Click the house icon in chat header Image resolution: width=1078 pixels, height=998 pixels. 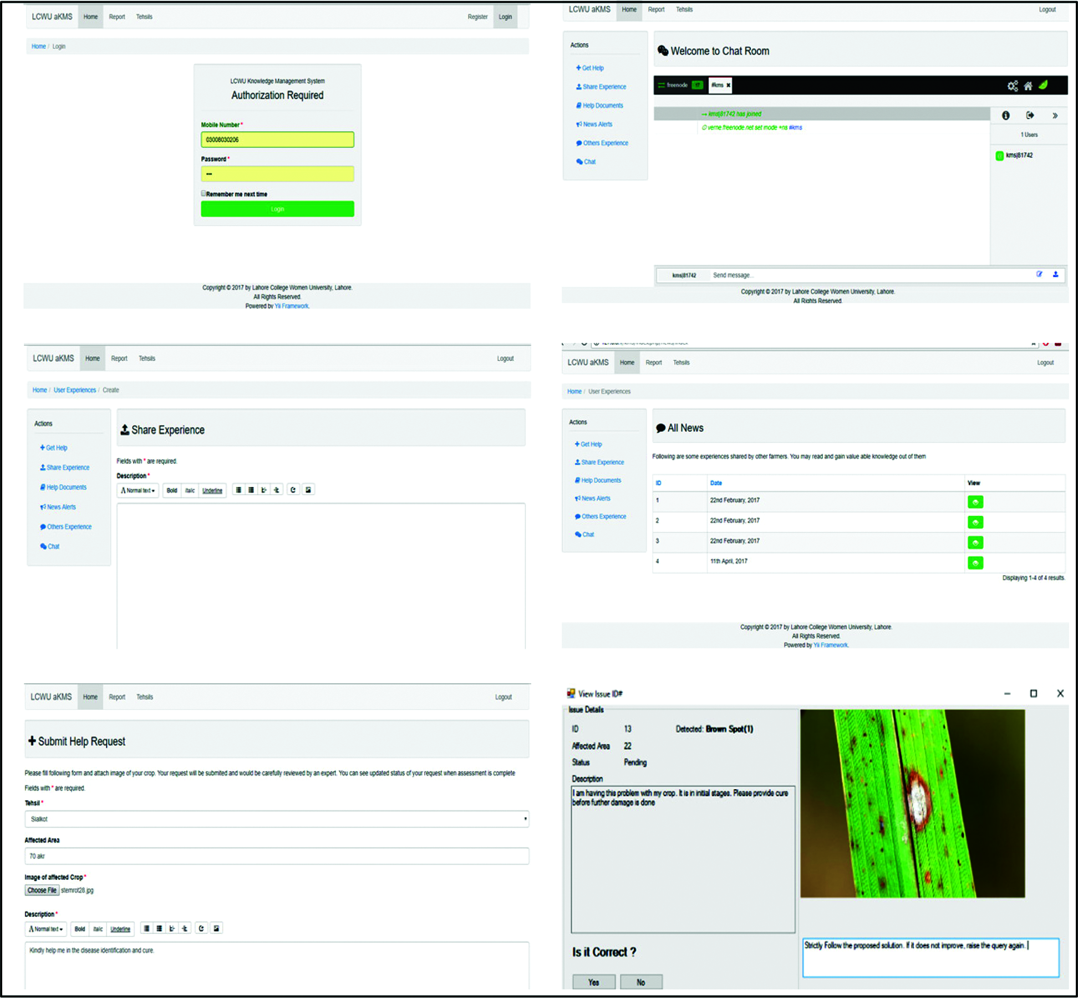tap(1028, 86)
